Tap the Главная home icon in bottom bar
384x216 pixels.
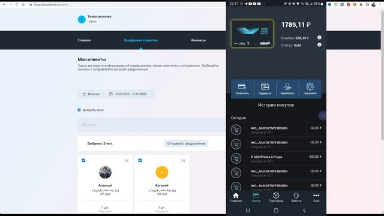(x=236, y=197)
